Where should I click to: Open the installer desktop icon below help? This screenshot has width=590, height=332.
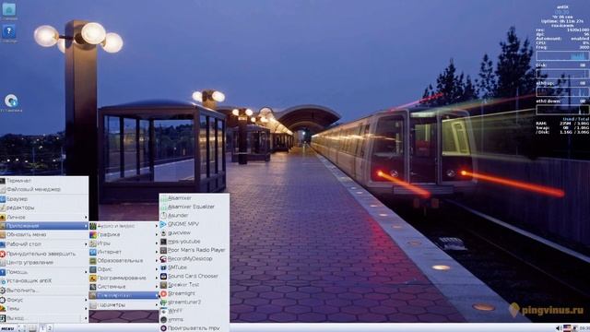(x=11, y=101)
